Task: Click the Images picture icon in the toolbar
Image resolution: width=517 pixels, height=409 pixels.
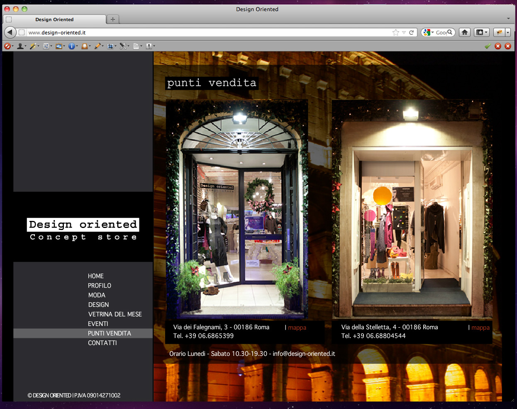Action: click(59, 46)
